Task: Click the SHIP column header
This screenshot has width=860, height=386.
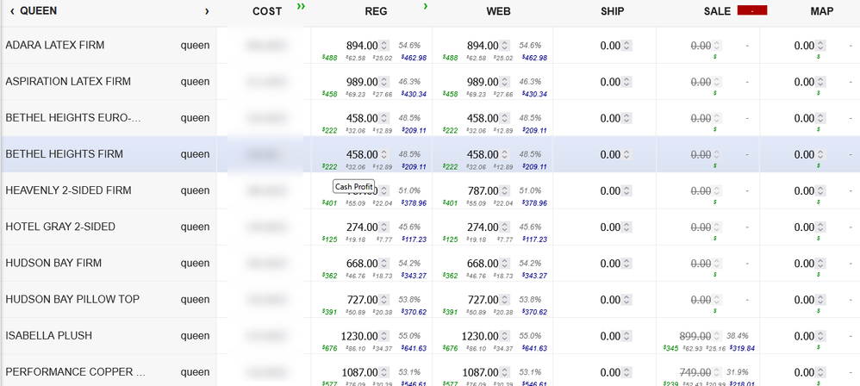Action: (612, 11)
